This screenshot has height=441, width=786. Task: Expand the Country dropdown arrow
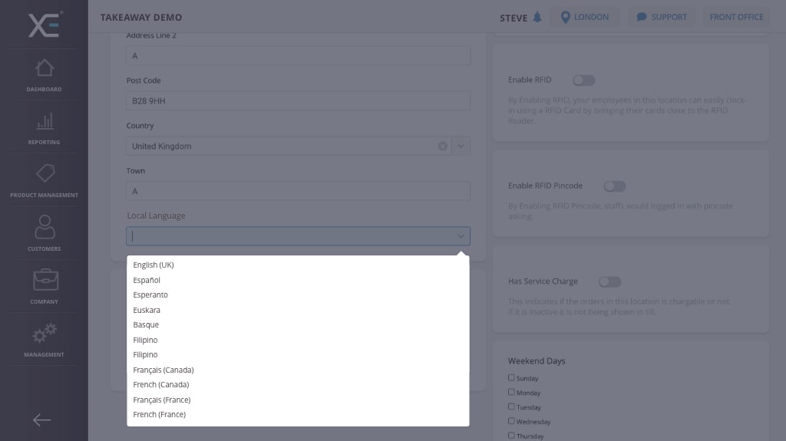pos(461,146)
